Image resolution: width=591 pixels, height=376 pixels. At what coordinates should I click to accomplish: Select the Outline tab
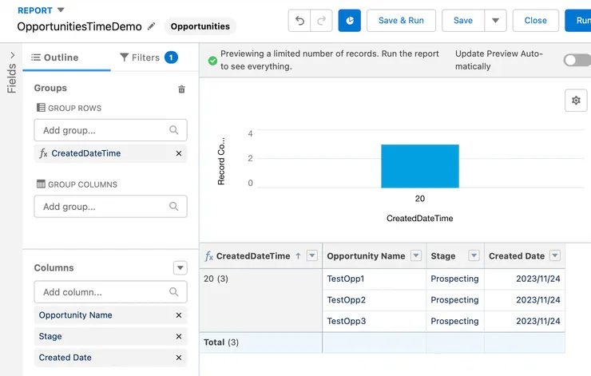click(x=55, y=57)
